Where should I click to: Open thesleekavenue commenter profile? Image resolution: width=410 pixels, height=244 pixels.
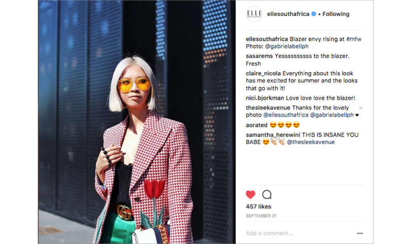click(x=268, y=108)
